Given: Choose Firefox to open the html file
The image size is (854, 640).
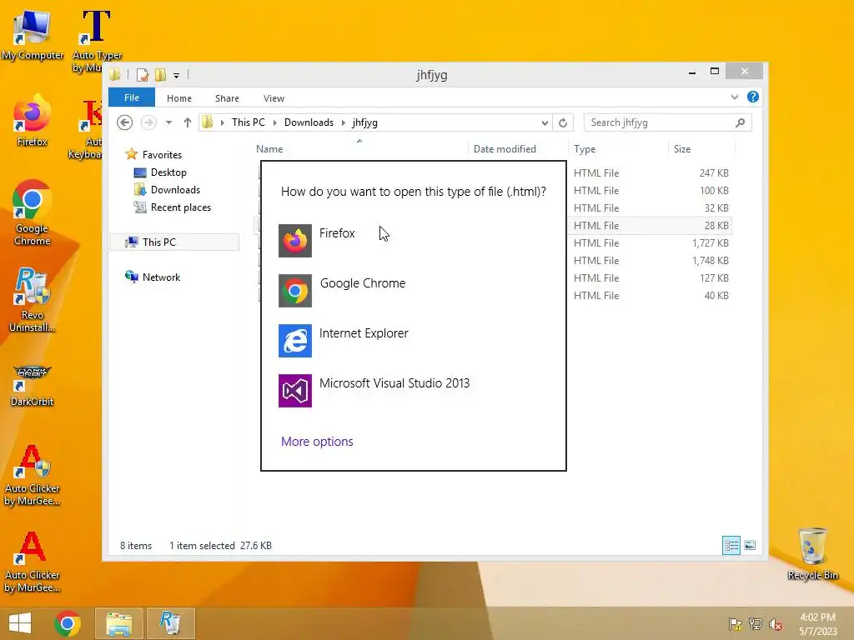Looking at the screenshot, I should coord(413,240).
